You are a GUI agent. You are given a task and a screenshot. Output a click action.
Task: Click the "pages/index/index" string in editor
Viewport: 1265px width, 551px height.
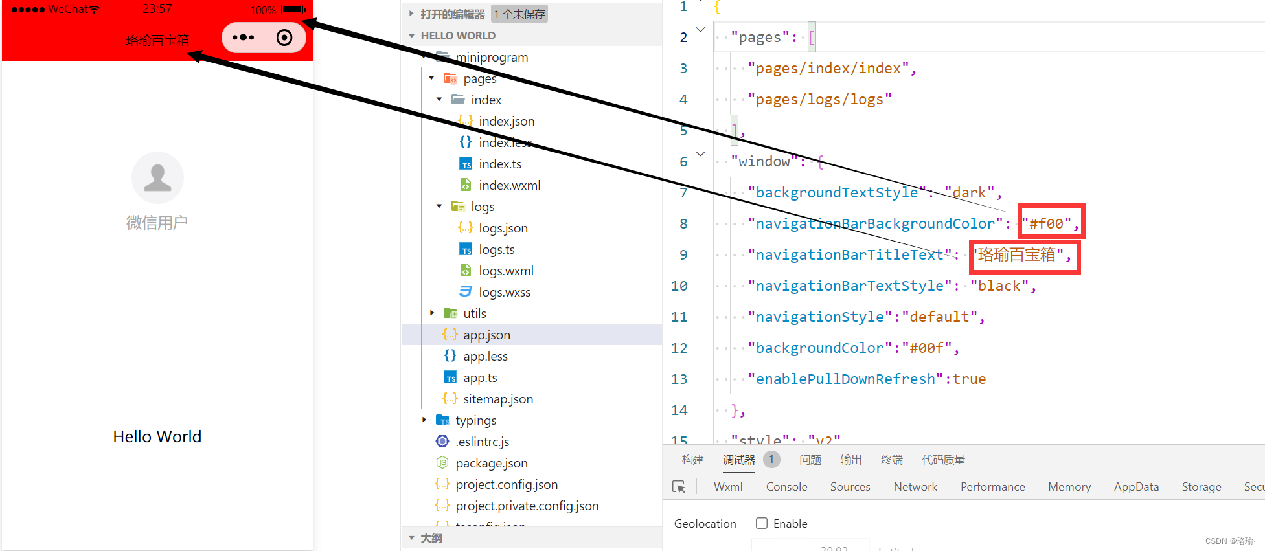(828, 68)
